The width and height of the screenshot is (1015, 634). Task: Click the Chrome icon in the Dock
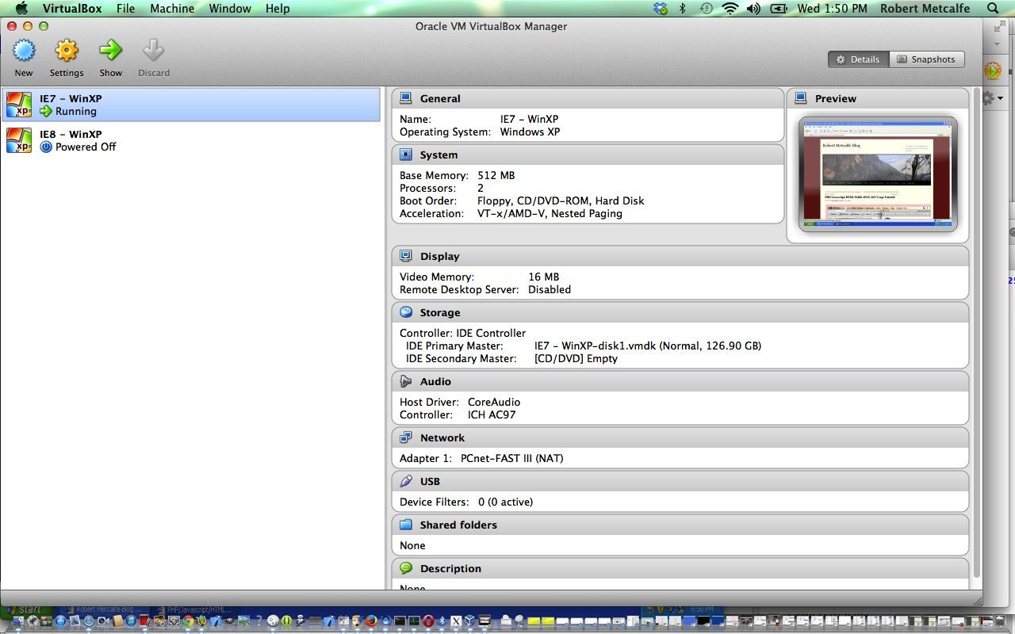tap(188, 622)
